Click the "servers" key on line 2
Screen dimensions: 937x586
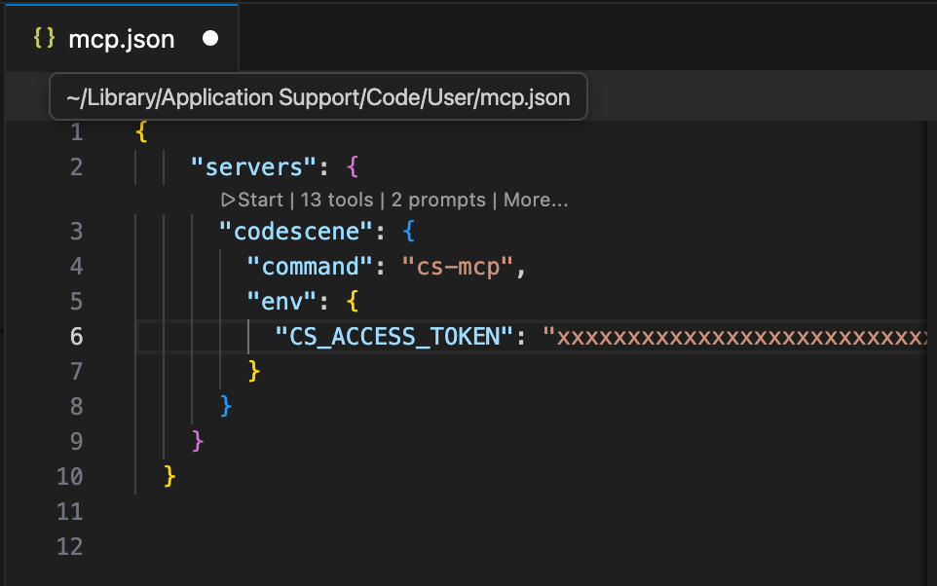click(253, 167)
